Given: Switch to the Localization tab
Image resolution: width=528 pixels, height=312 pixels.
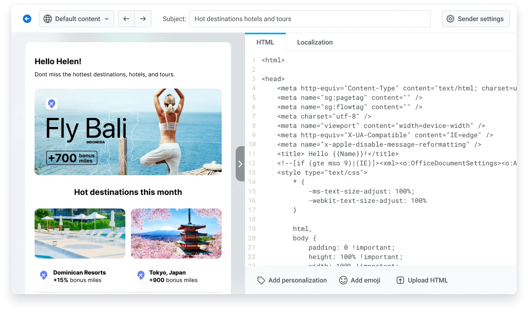Looking at the screenshot, I should (x=315, y=42).
